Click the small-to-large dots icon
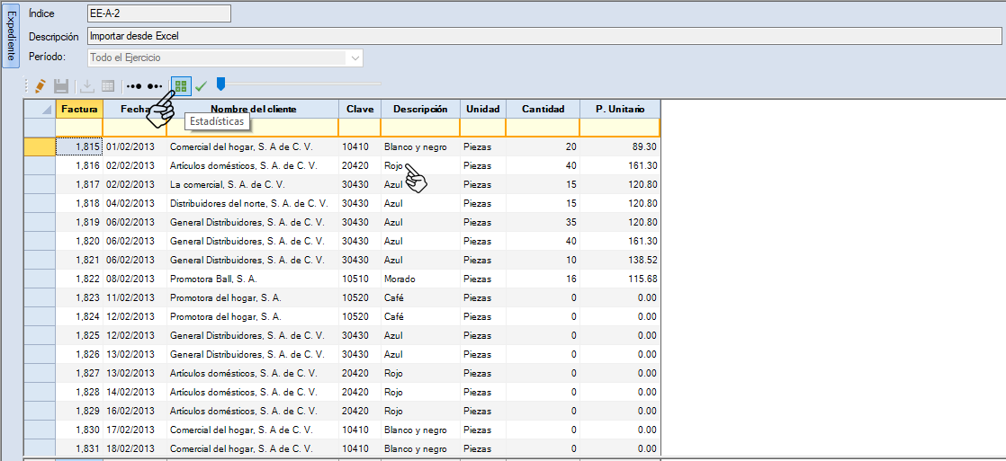The width and height of the screenshot is (1006, 461). (x=134, y=86)
